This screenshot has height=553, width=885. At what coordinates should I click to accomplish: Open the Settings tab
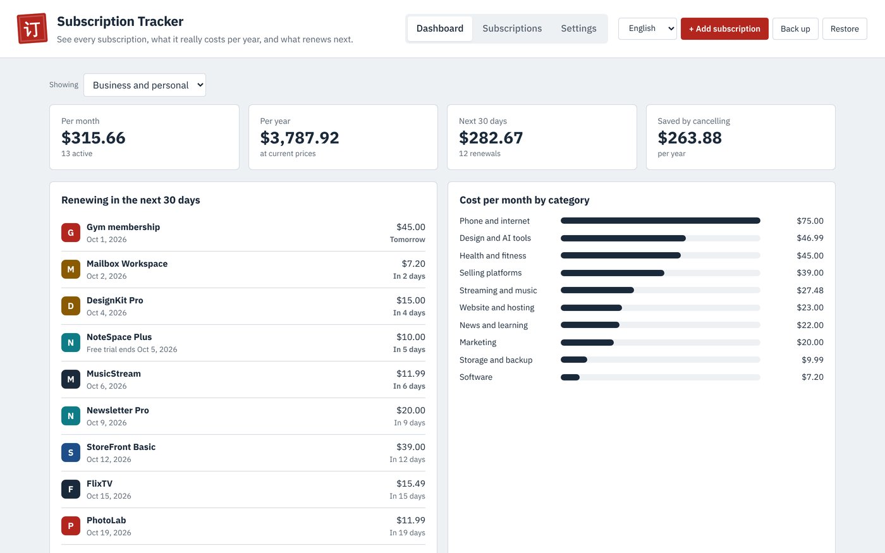578,28
